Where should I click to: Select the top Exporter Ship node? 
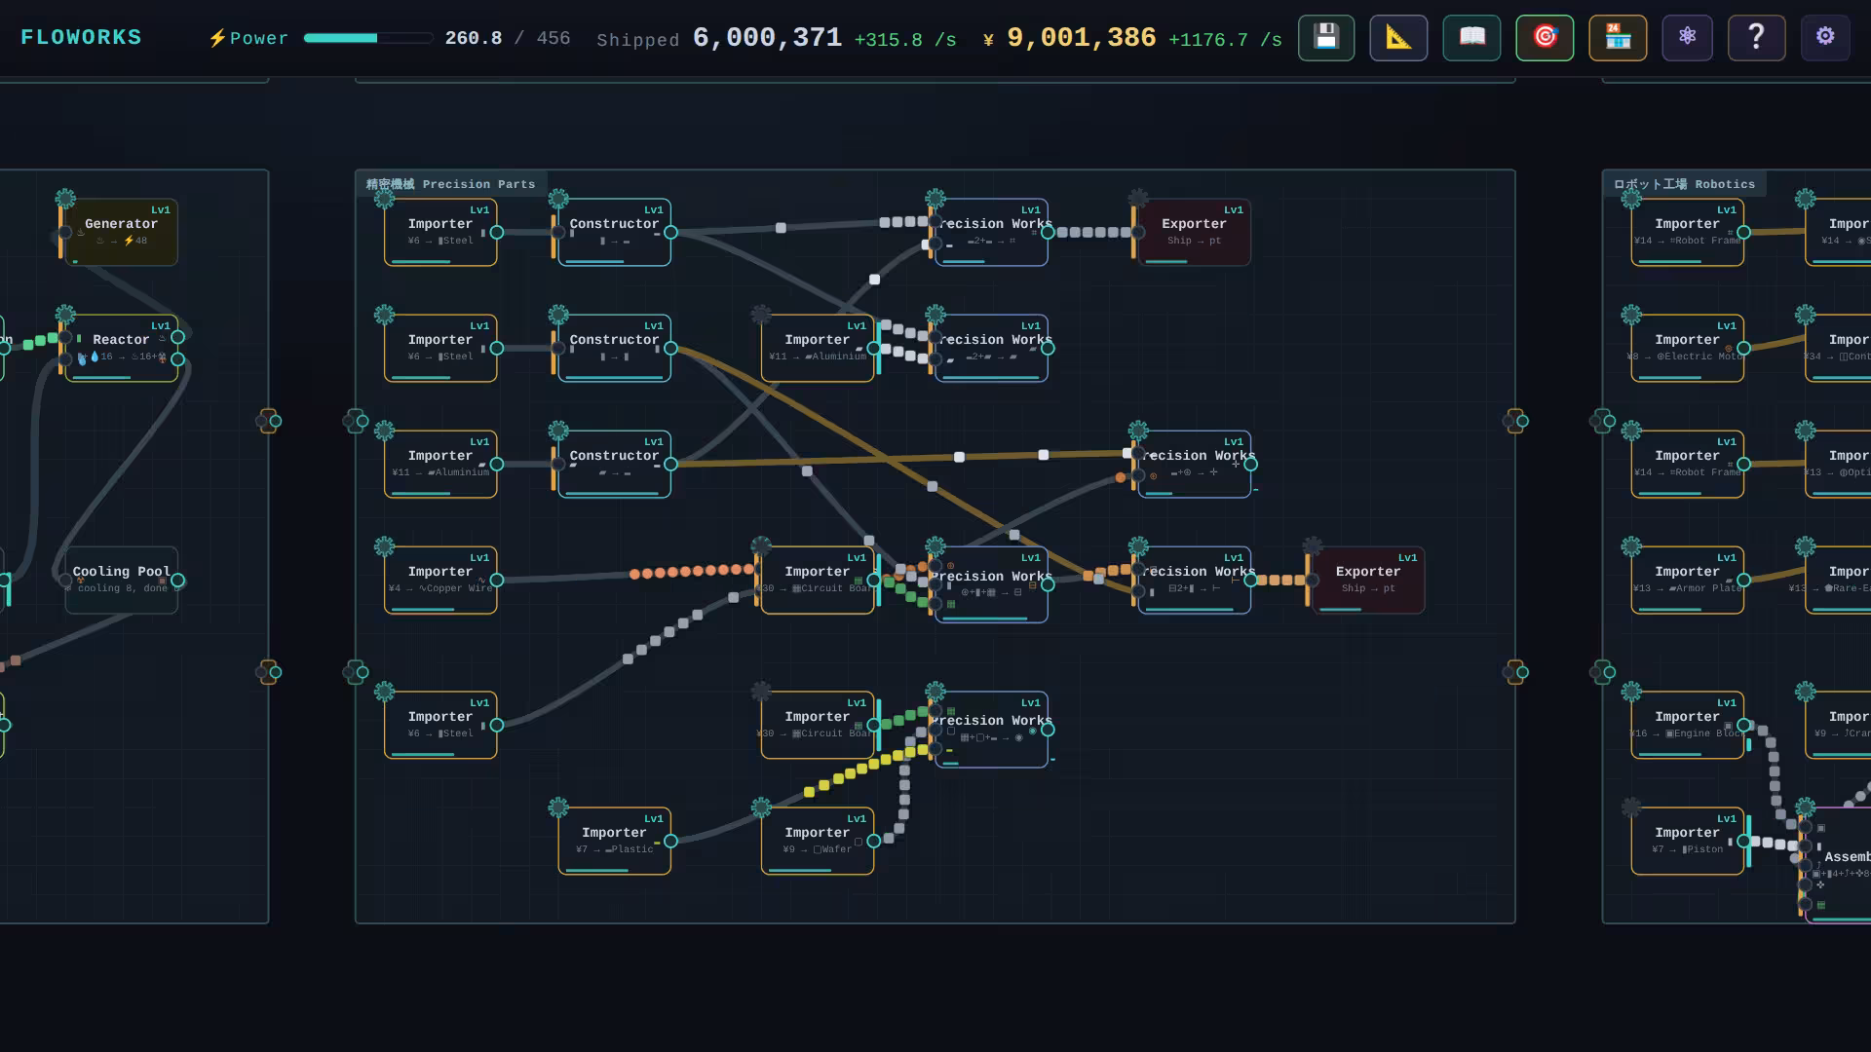(x=1193, y=232)
